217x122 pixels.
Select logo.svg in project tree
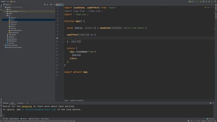click(x=12, y=28)
